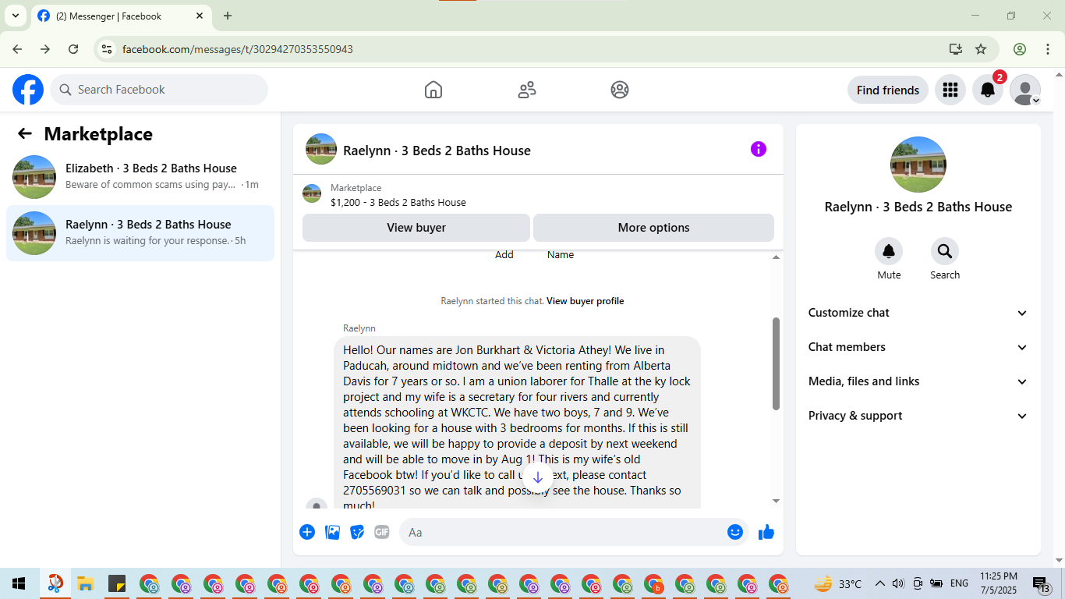Screen dimensions: 1065x599
Task: Show hidden system tray icons
Action: click(880, 583)
